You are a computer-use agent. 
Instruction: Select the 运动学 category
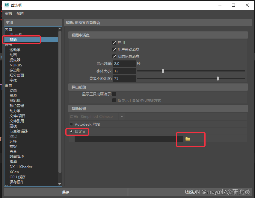coord(15,50)
